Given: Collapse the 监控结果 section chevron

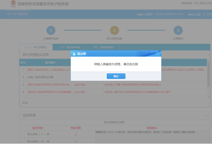Looking at the screenshot, I should (206, 116).
